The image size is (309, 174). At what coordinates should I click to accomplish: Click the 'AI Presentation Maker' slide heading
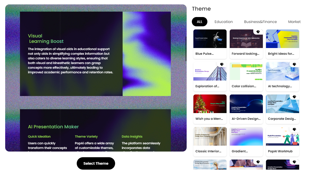point(53,127)
